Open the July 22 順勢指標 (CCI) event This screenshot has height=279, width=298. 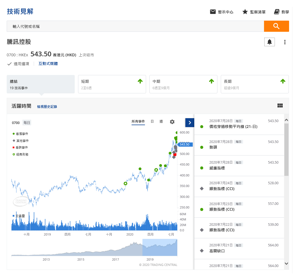tap(239, 228)
